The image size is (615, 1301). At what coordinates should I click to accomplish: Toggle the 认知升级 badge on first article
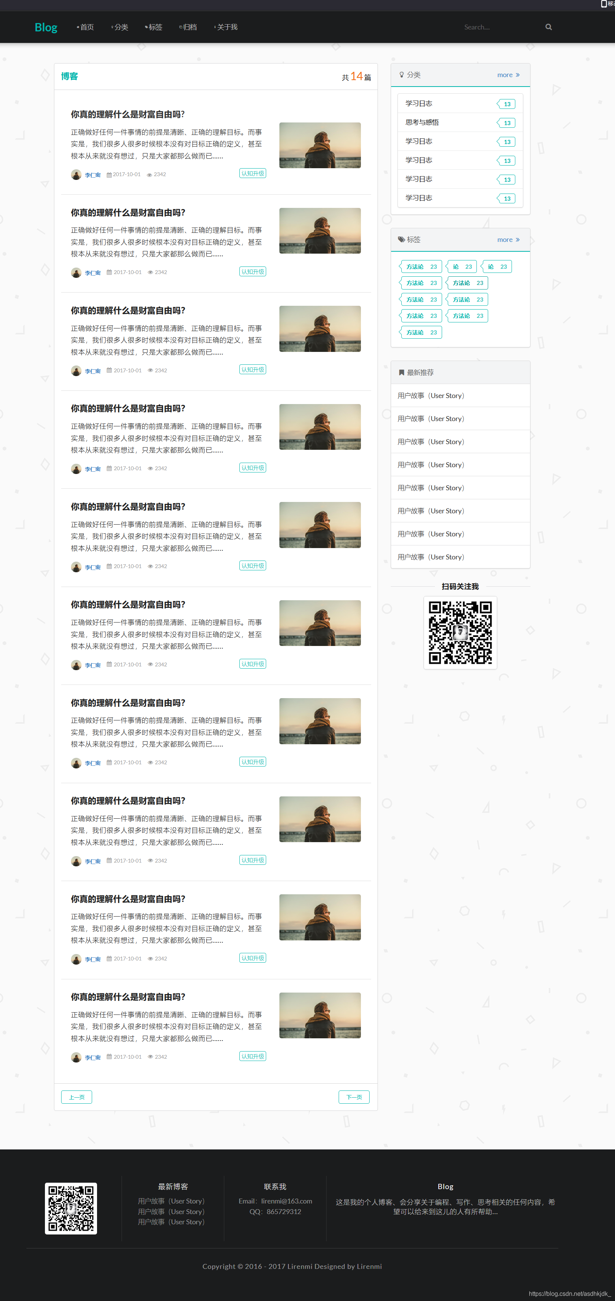252,173
